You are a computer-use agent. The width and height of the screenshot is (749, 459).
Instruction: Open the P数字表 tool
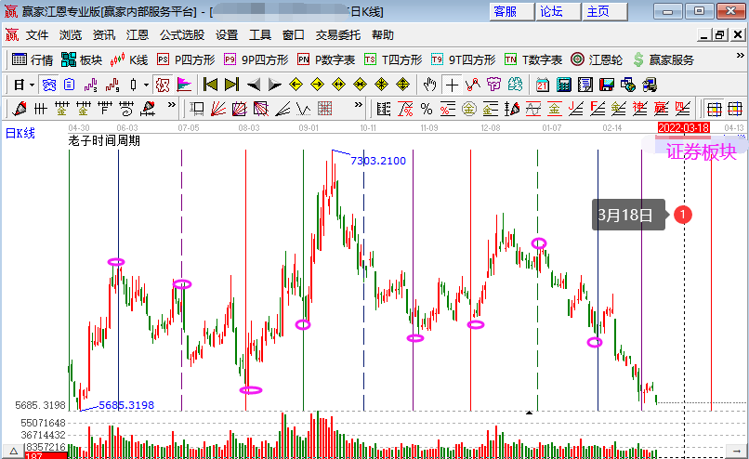[326, 59]
